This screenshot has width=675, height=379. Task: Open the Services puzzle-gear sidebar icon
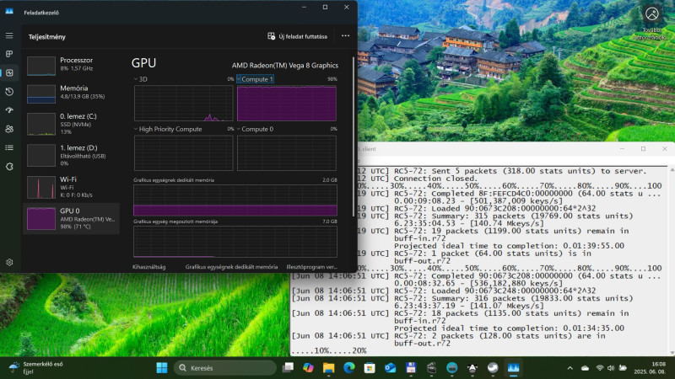(x=9, y=166)
